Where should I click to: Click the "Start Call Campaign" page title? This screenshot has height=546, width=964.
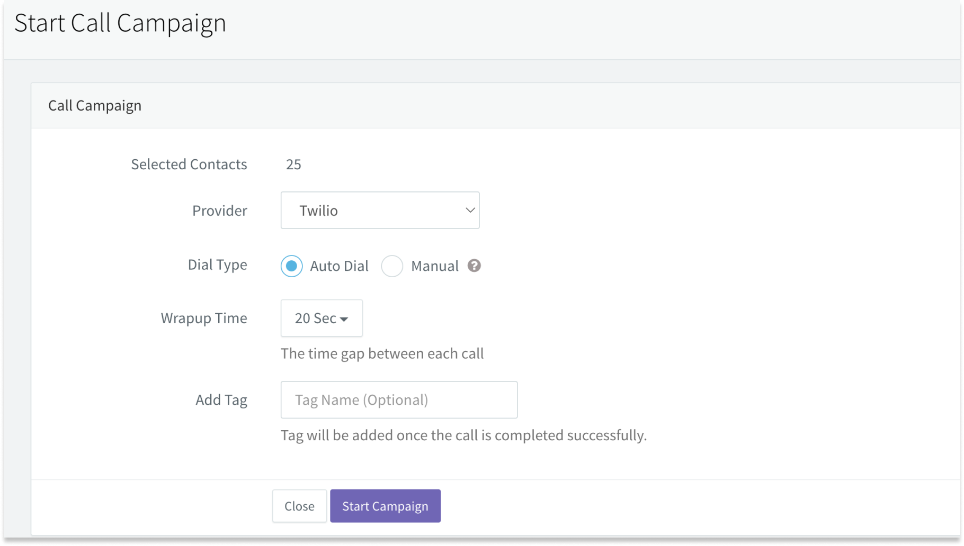[120, 23]
